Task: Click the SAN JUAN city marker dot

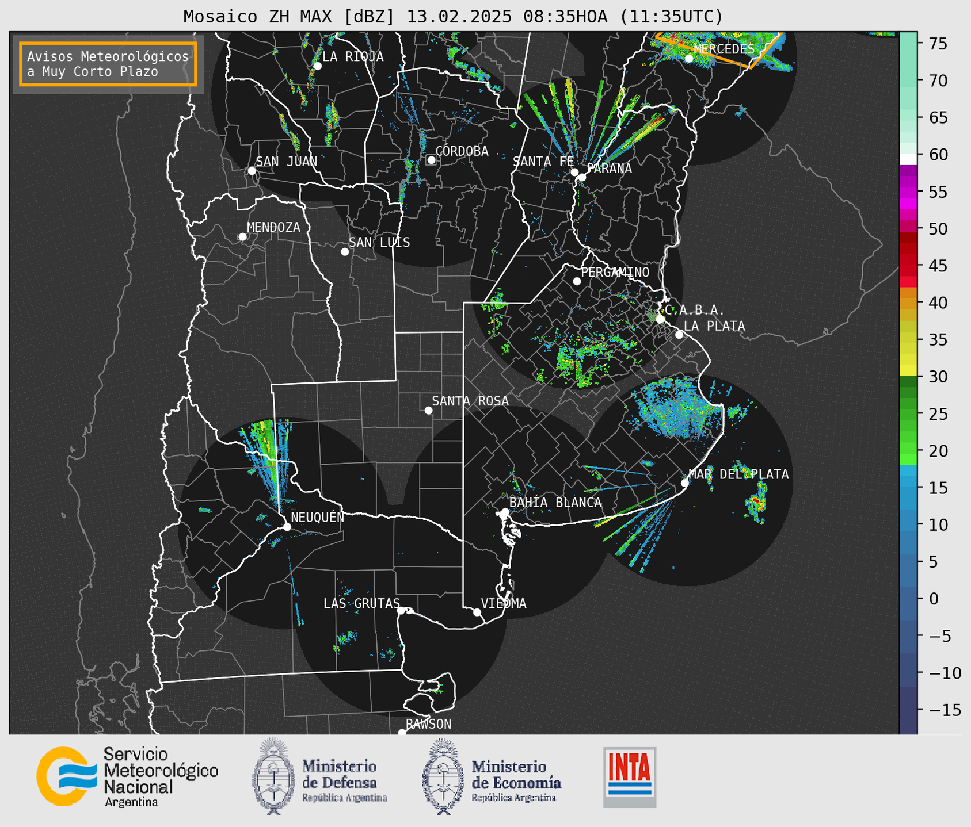Action: click(x=252, y=171)
